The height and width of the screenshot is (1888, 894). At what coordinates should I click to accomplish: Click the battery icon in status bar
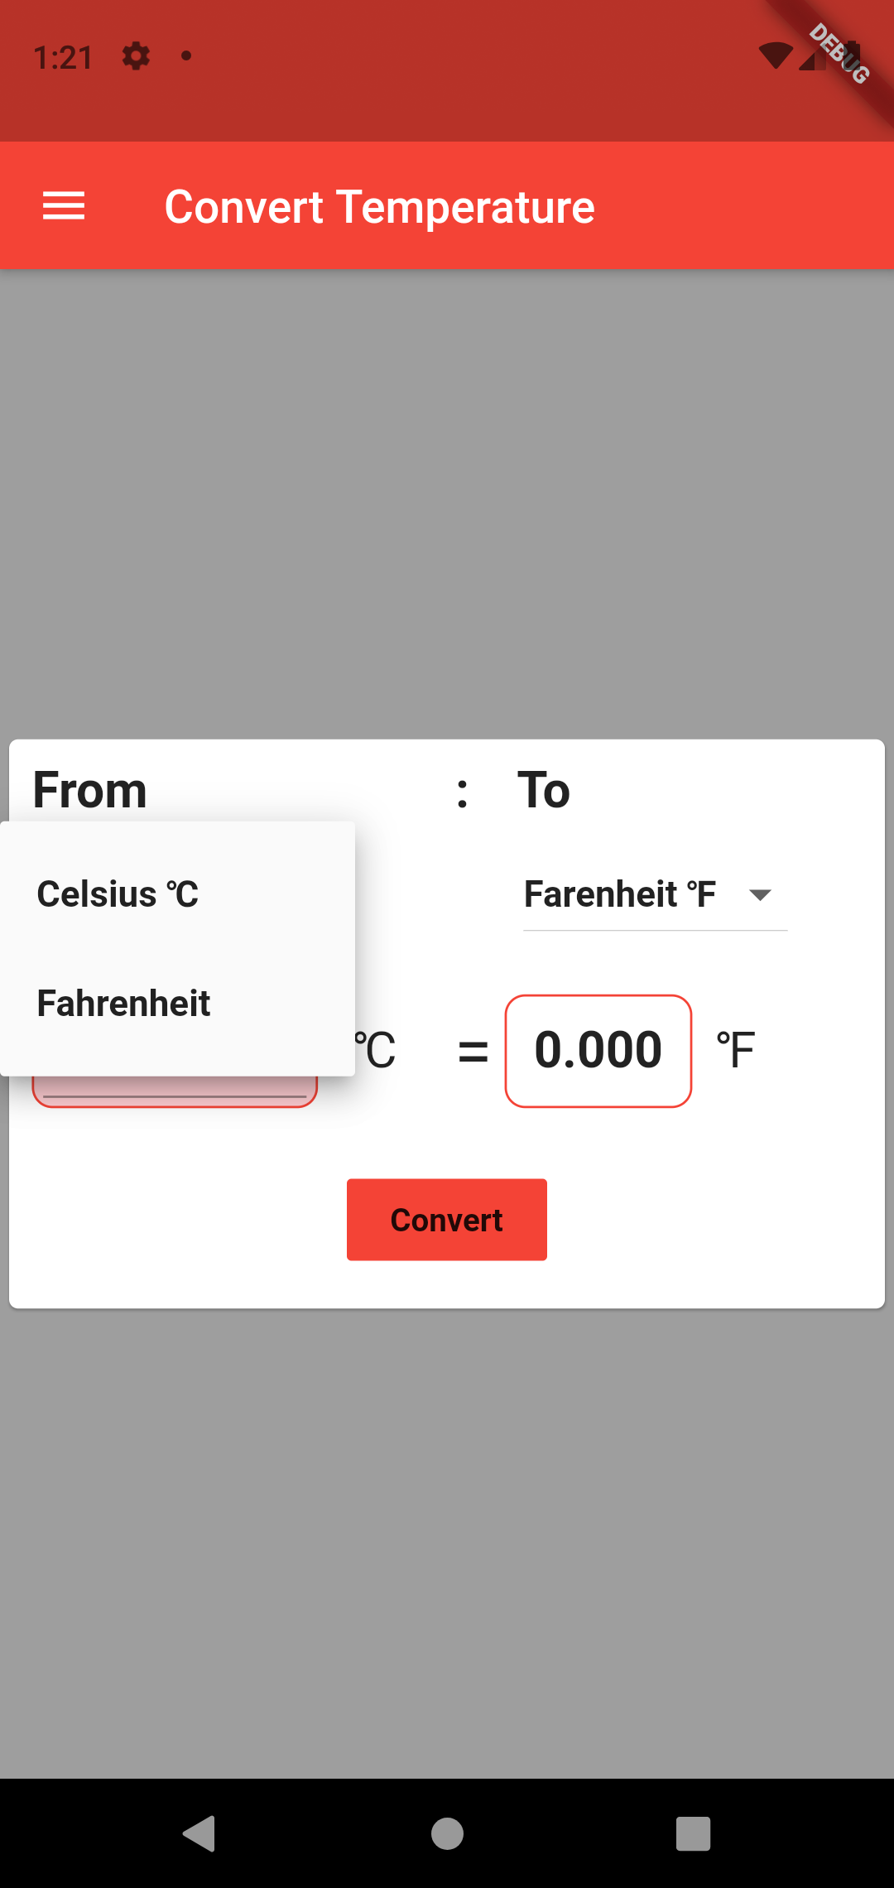coord(853,56)
